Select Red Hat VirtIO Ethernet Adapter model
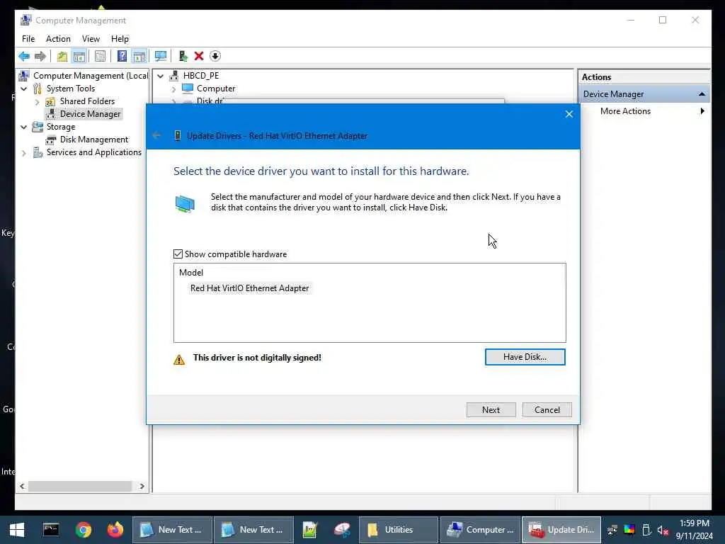Viewport: 725px width, 544px height. click(x=250, y=288)
